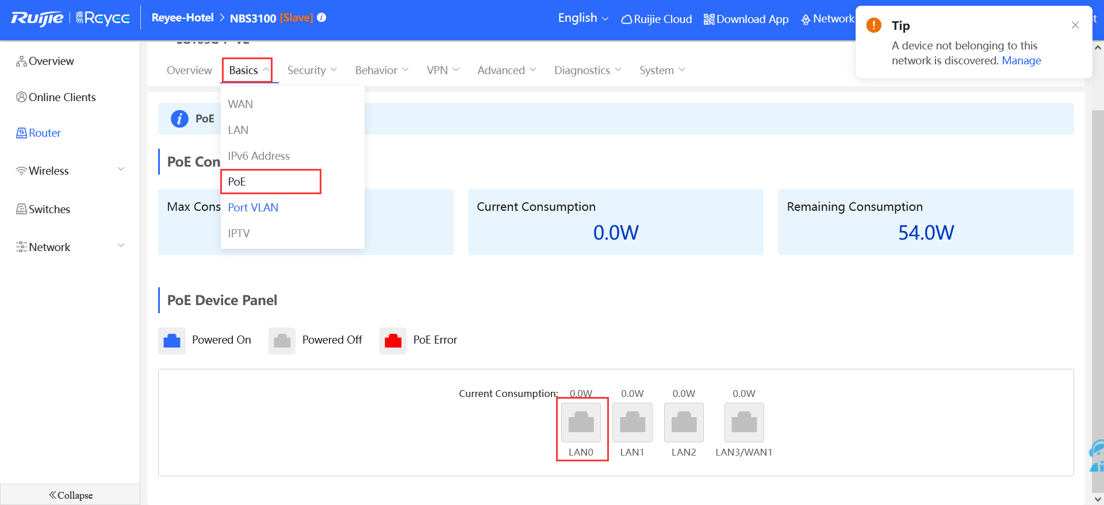The height and width of the screenshot is (505, 1104).
Task: Click the scrollbar up arrow
Action: coord(1098,47)
